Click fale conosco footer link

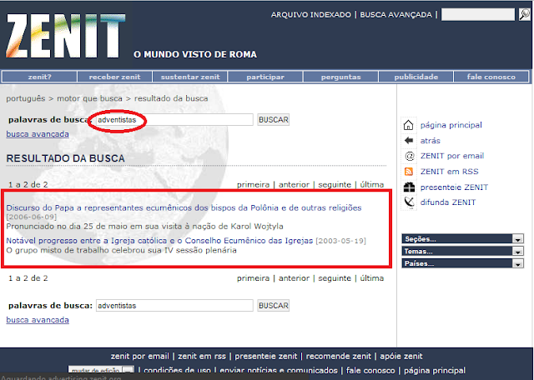tap(370, 371)
